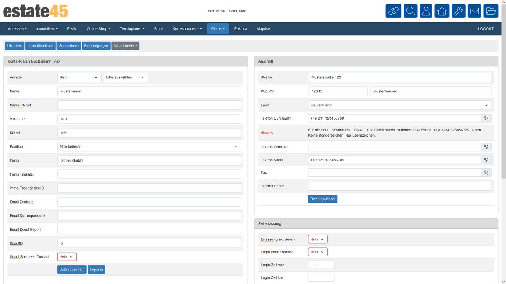Click LOGOUT link

pyautogui.click(x=486, y=29)
